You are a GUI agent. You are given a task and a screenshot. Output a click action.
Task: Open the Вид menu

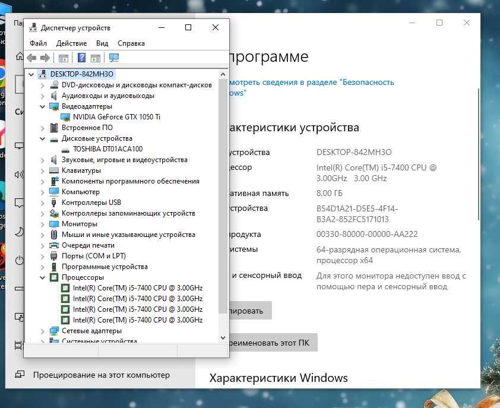tap(102, 43)
